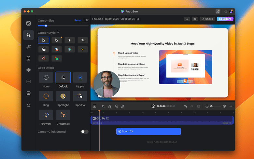Click the speed adjust timeline tool
The width and height of the screenshot is (254, 159).
[x=116, y=106]
